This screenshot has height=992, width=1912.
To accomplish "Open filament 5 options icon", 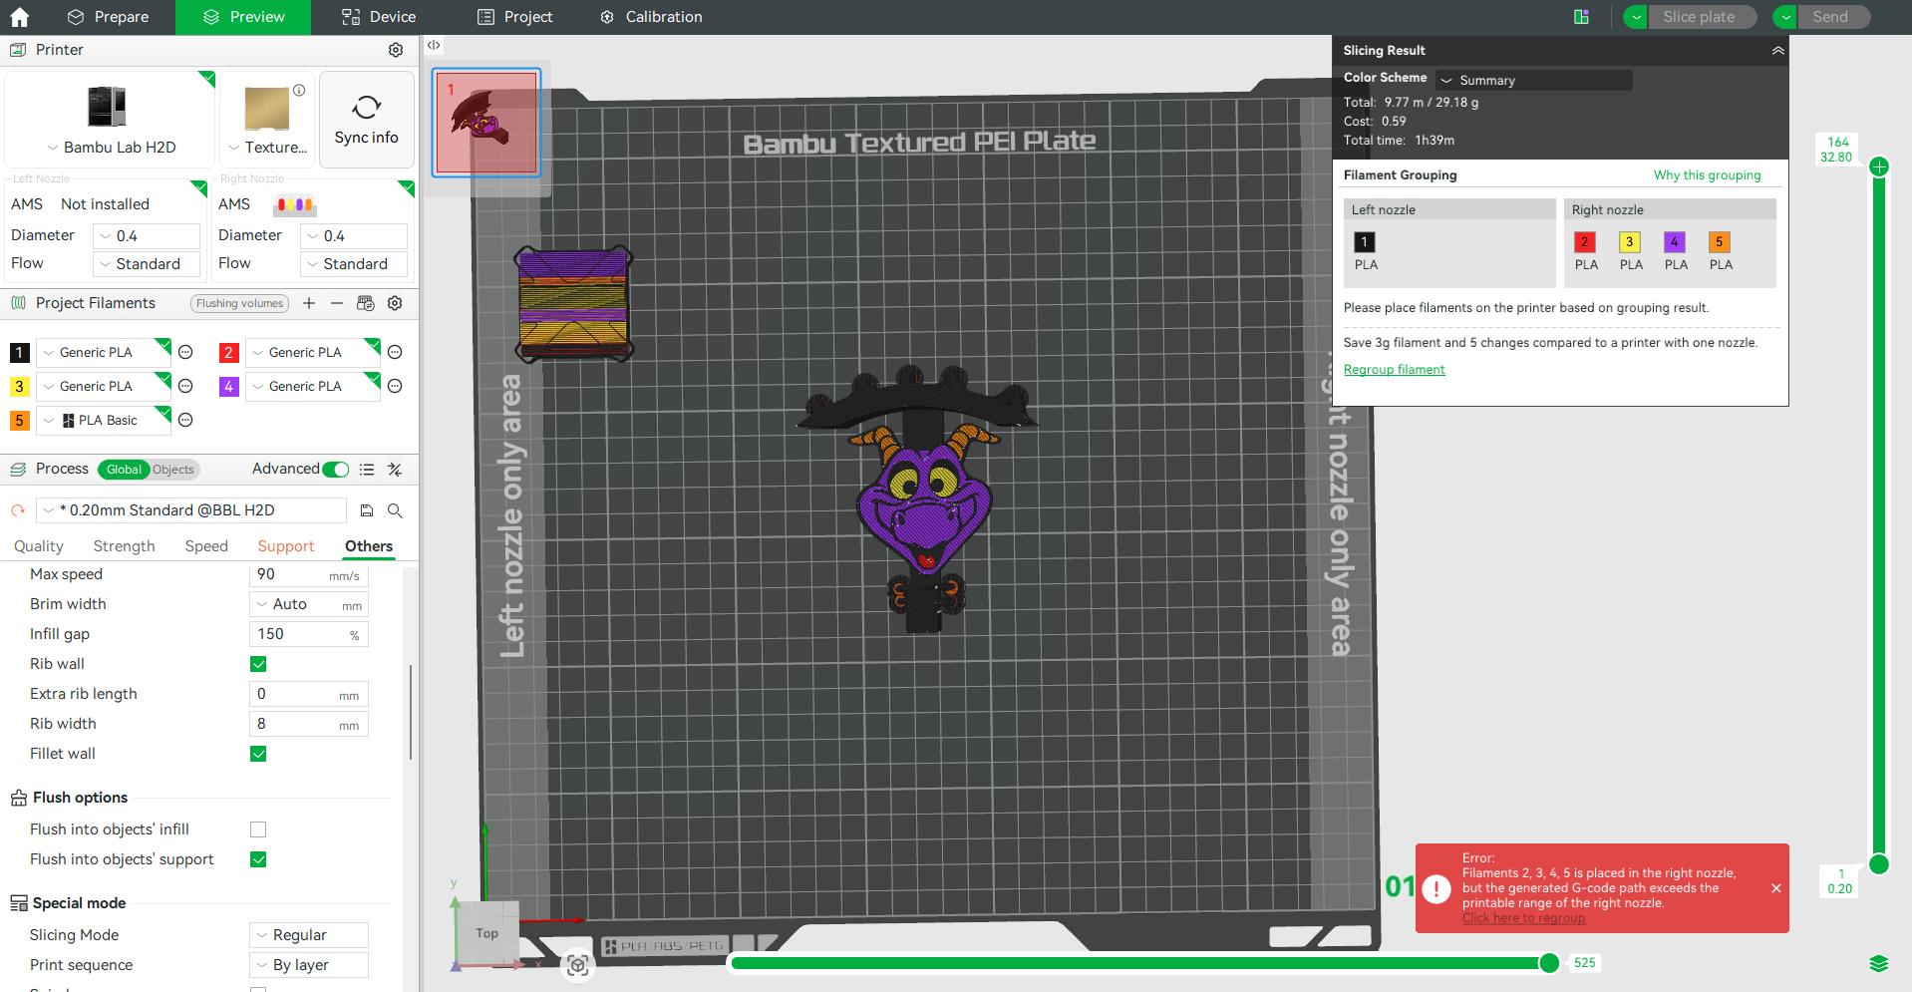I will click(x=185, y=420).
